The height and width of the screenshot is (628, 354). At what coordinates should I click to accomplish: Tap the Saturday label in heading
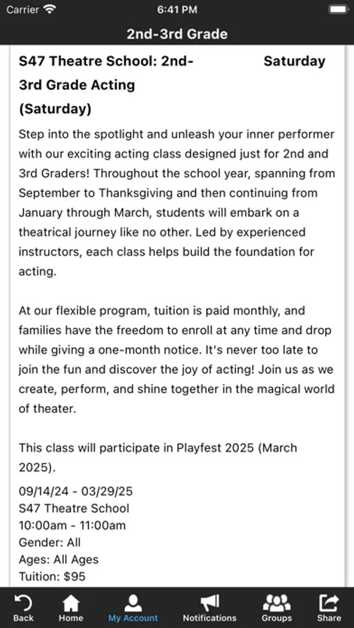tap(294, 61)
